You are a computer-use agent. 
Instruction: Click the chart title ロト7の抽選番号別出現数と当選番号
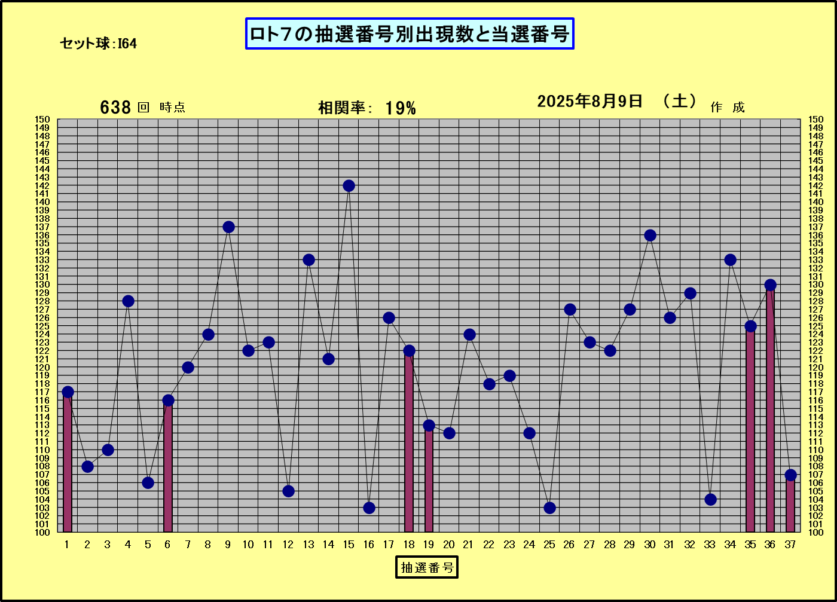pyautogui.click(x=410, y=34)
